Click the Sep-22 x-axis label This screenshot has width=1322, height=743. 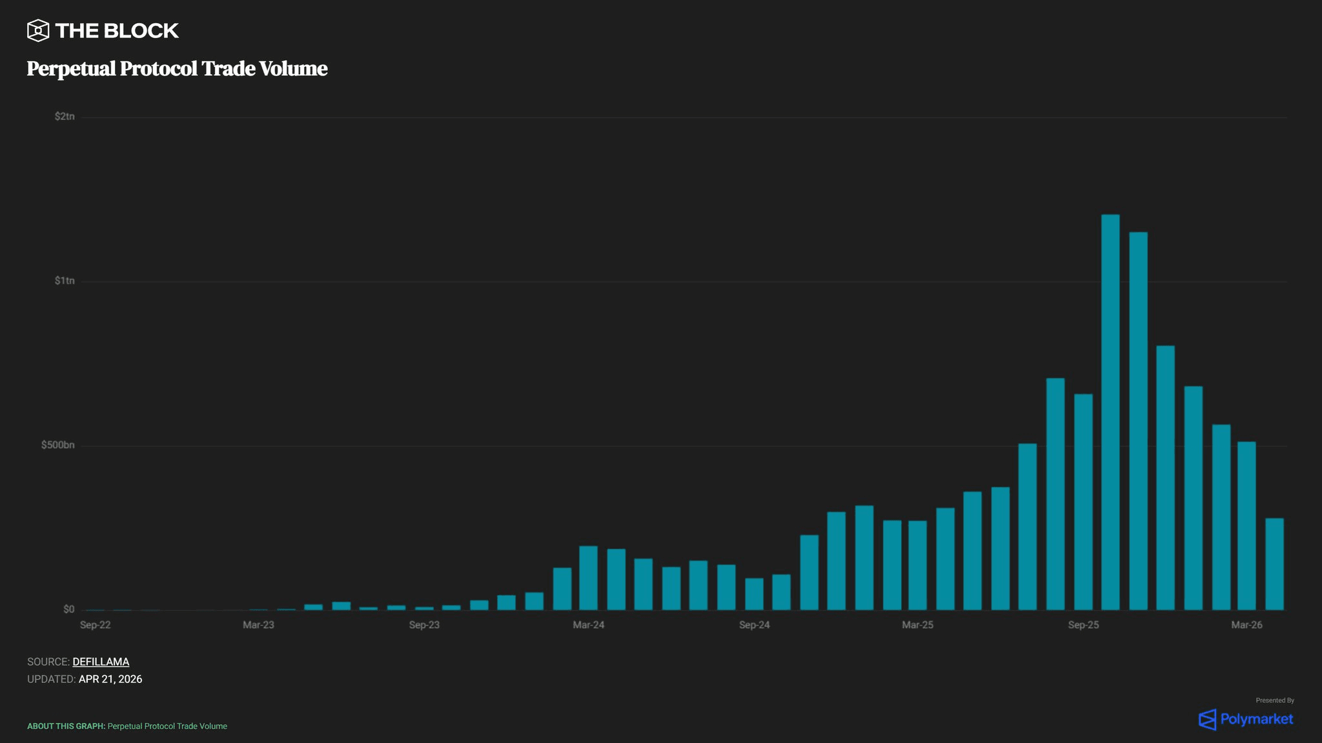point(96,625)
